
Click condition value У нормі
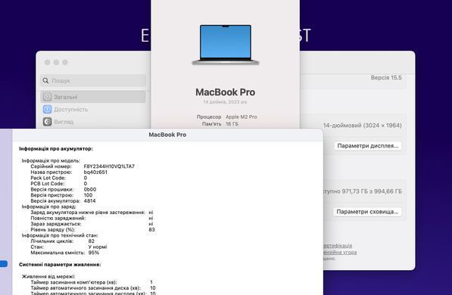click(98, 247)
